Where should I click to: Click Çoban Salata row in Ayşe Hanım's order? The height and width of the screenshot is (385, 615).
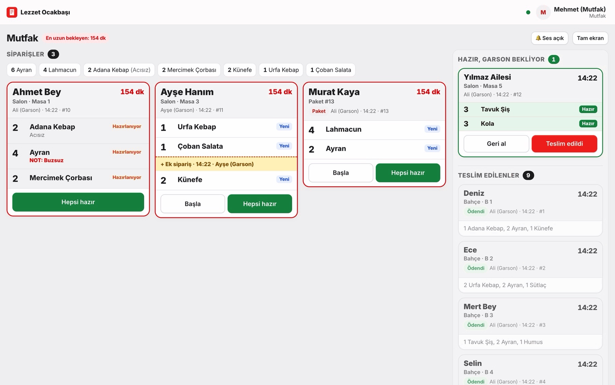click(226, 147)
